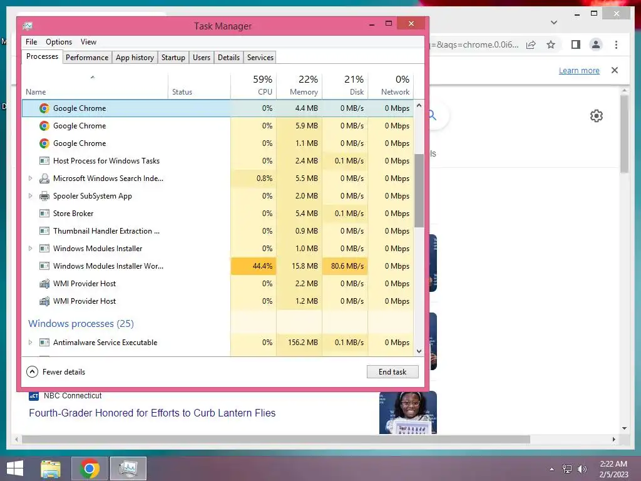
Task: Click the Store Broker process icon
Action: 44,214
